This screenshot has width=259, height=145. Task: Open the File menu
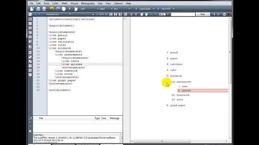coord(31,3)
